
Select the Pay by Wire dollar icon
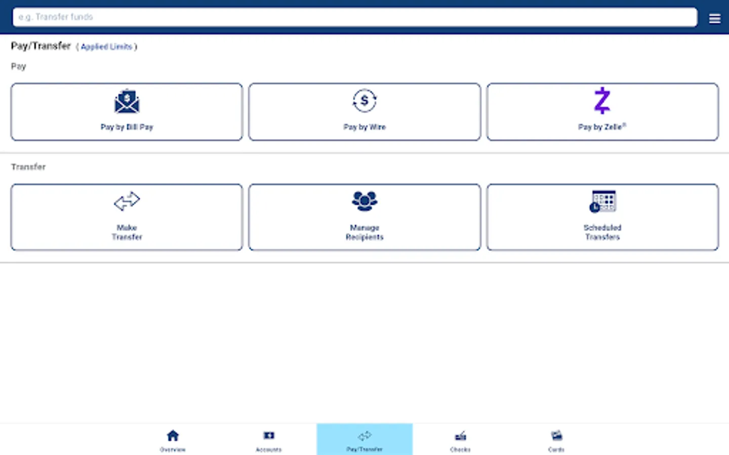(x=364, y=101)
